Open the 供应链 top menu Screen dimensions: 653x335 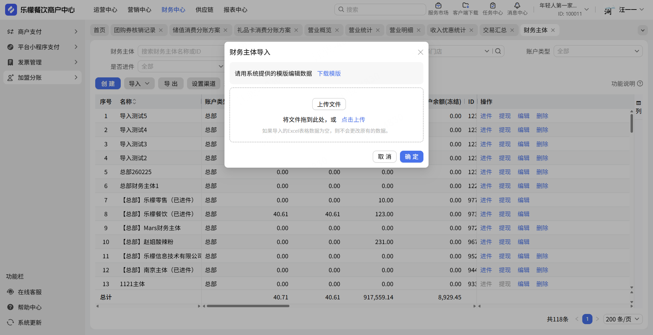tap(204, 10)
